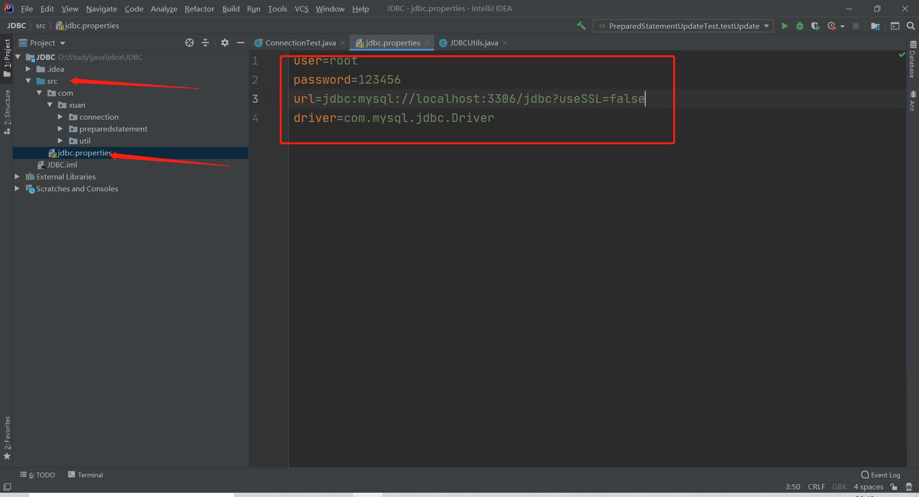This screenshot has width=919, height=497.
Task: Collapse all in Project panel
Action: coord(205,43)
